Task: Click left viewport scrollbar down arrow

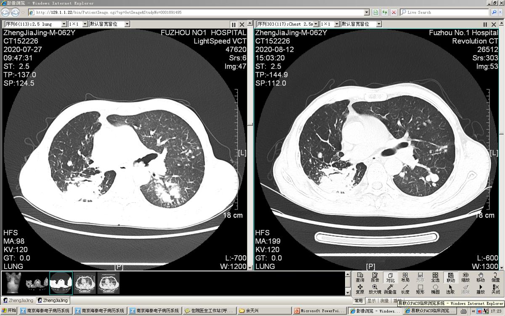Action: [250, 268]
